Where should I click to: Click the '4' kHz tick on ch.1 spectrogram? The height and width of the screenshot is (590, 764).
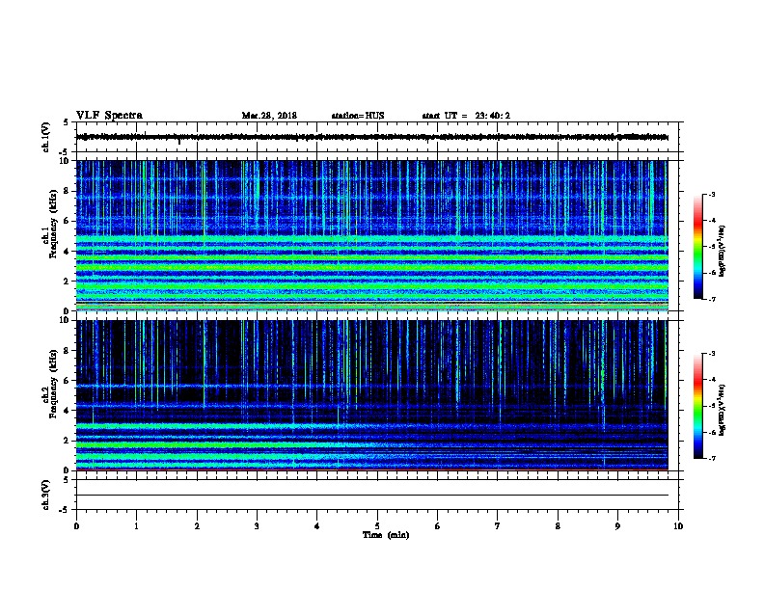coord(66,252)
